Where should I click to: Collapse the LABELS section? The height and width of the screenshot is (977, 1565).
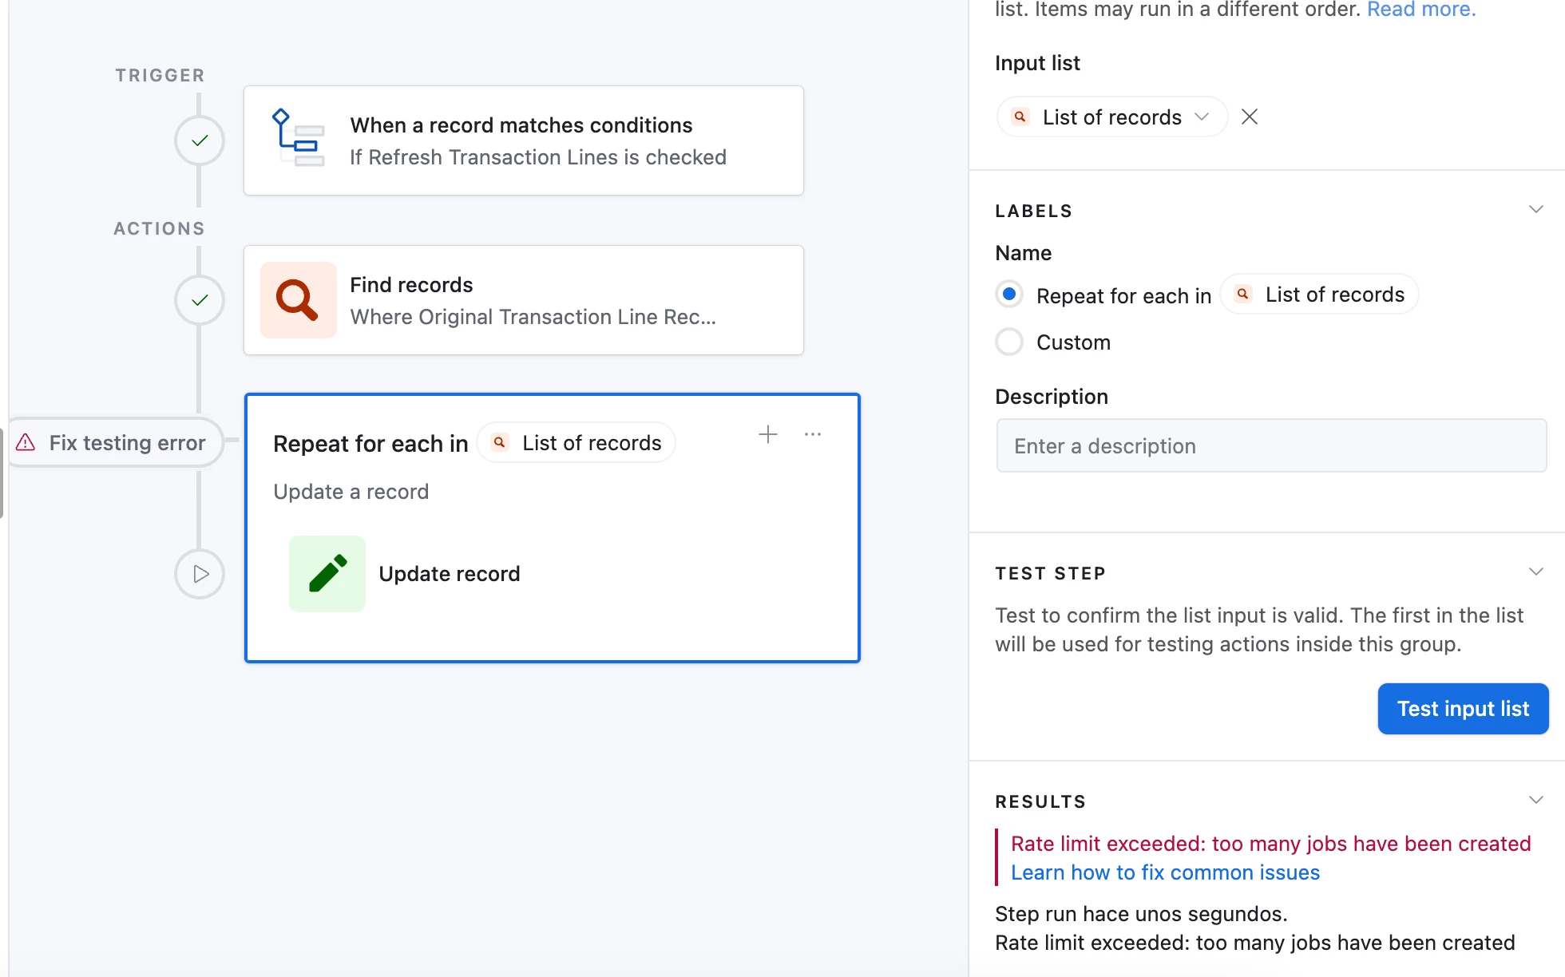[x=1535, y=210]
